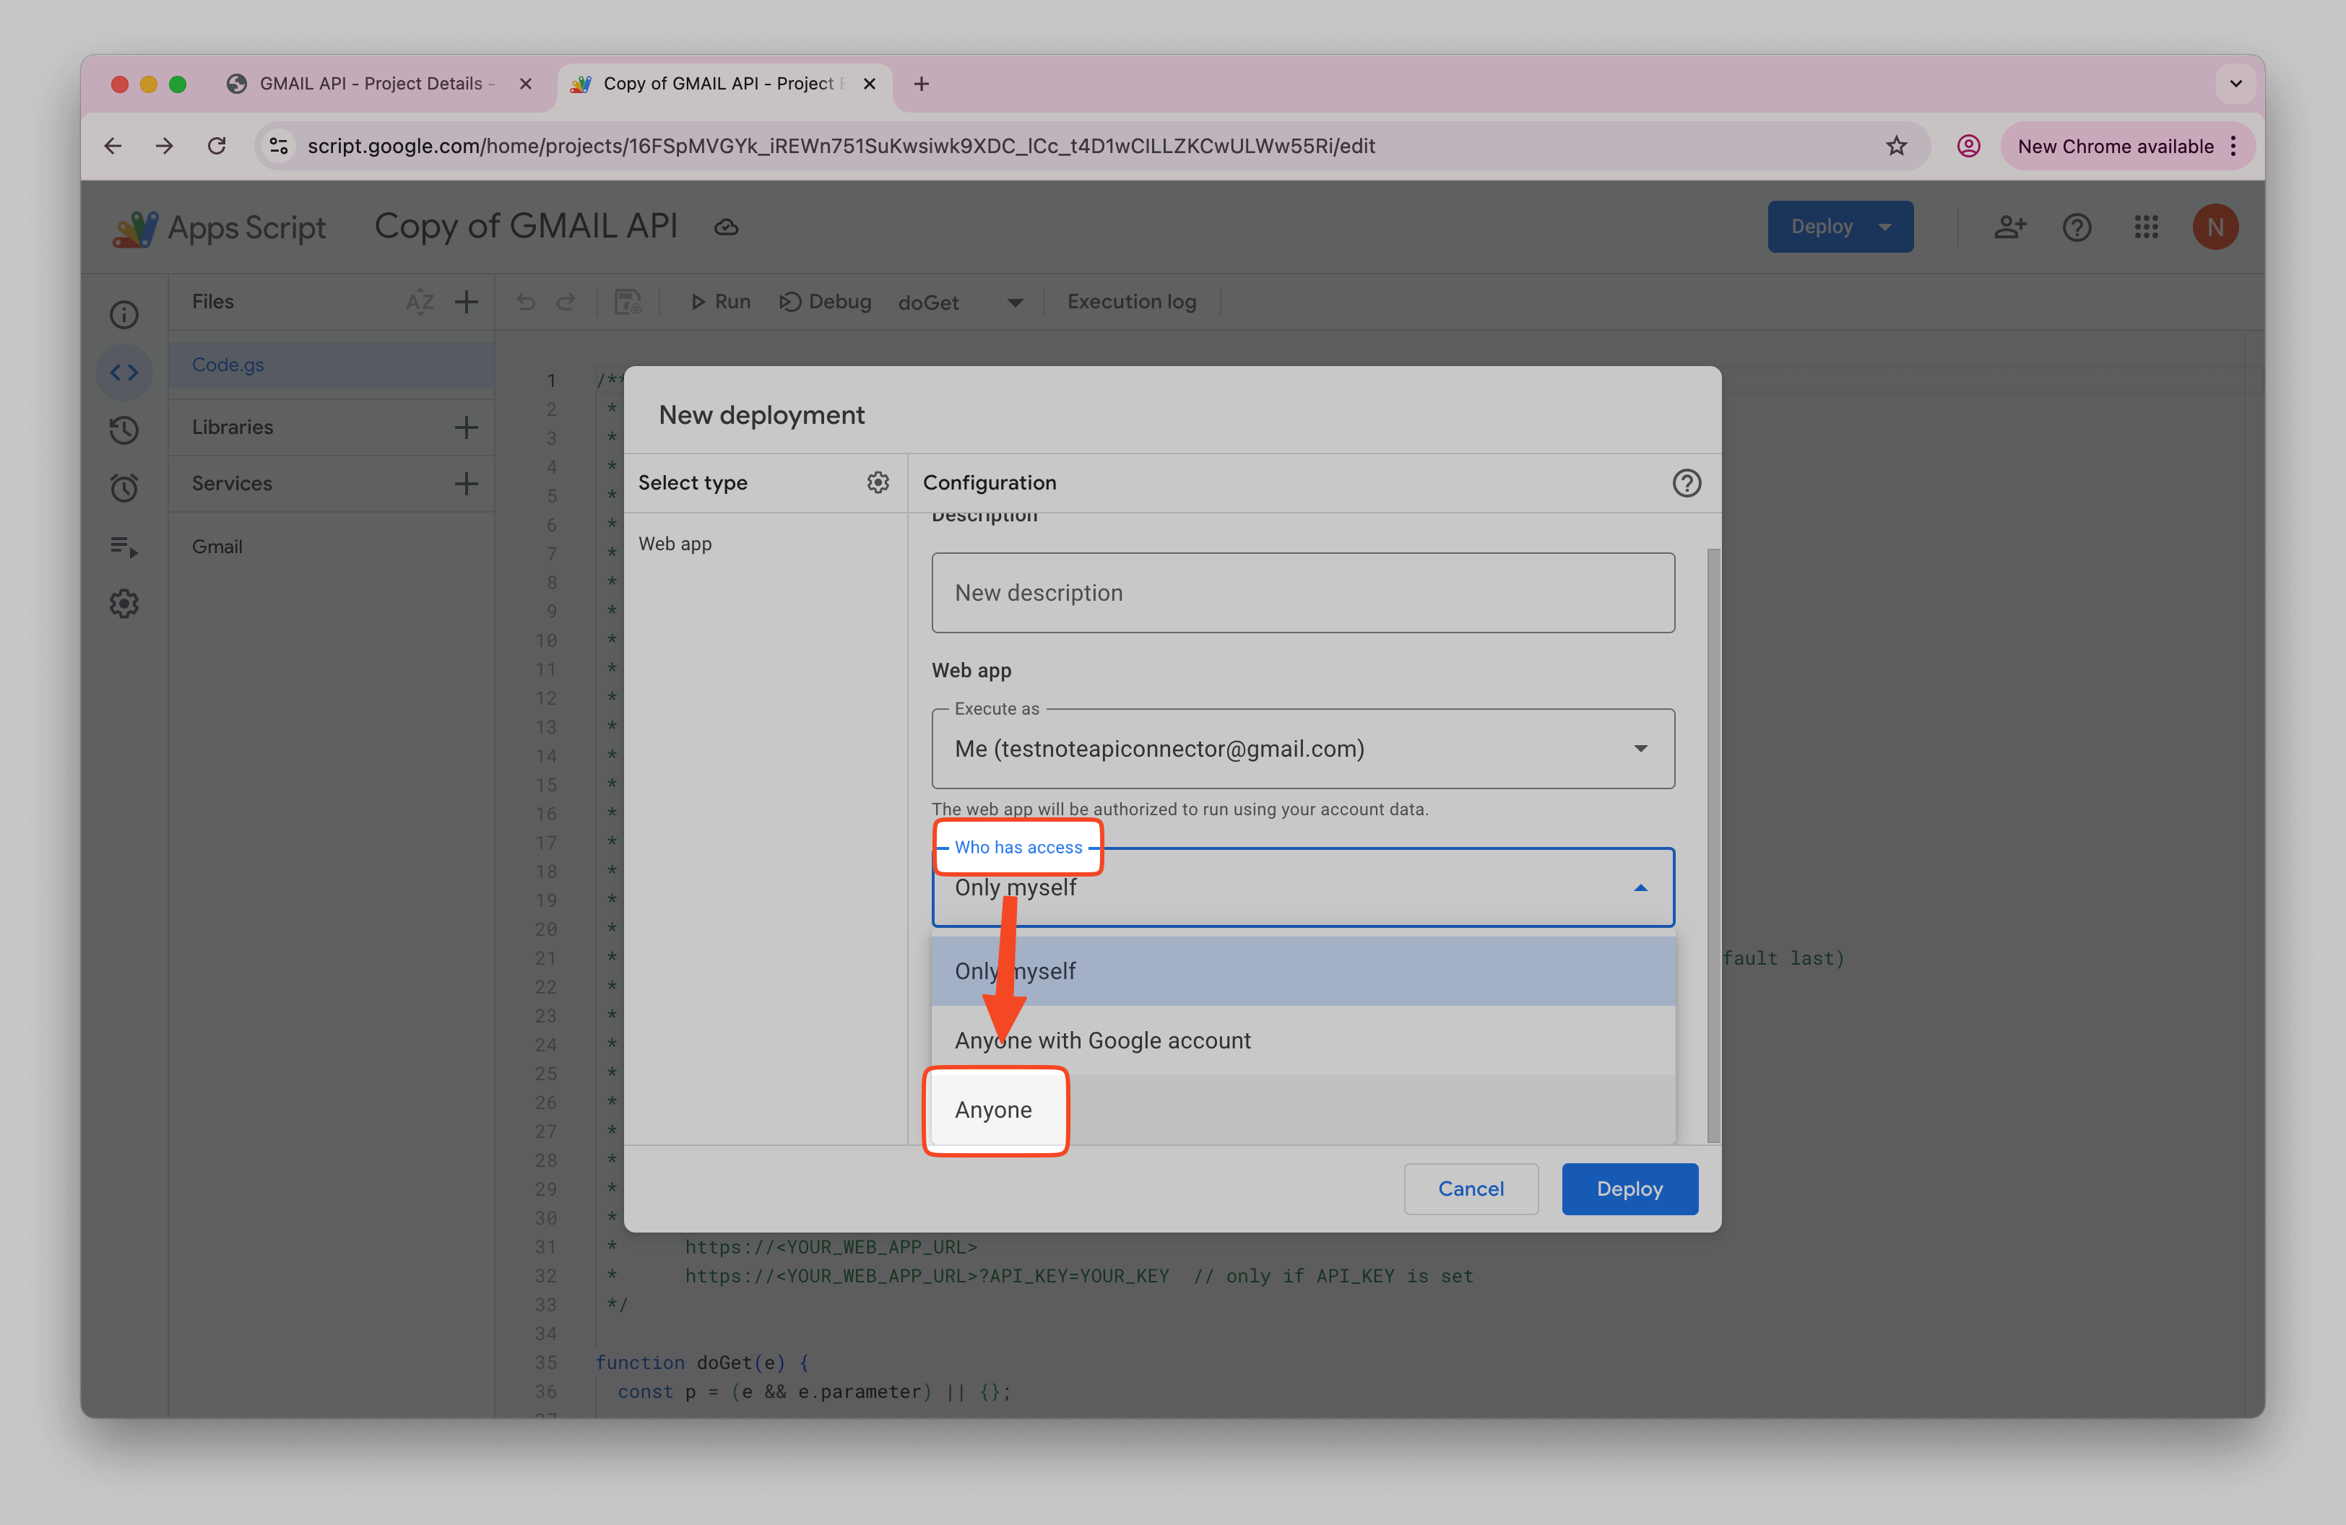Add a service with plus icon

(x=467, y=484)
